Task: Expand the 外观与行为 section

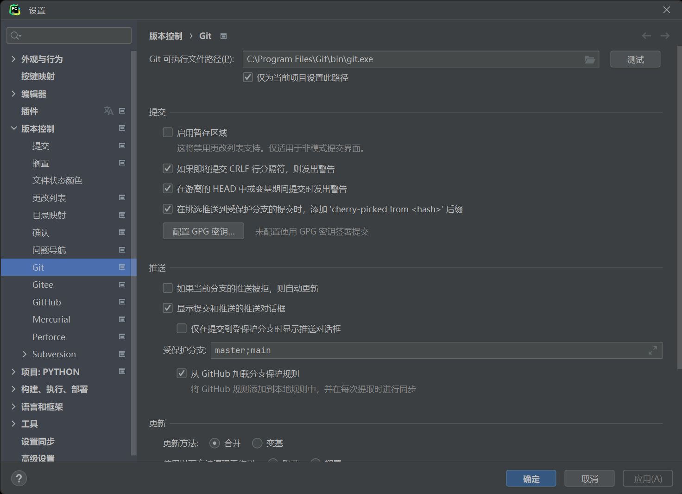Action: pos(13,59)
